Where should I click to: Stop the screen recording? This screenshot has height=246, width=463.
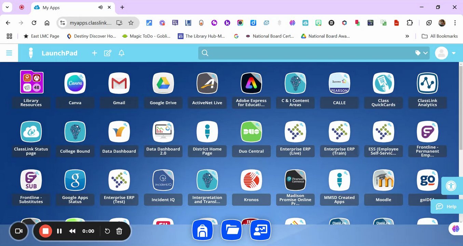tap(45, 231)
